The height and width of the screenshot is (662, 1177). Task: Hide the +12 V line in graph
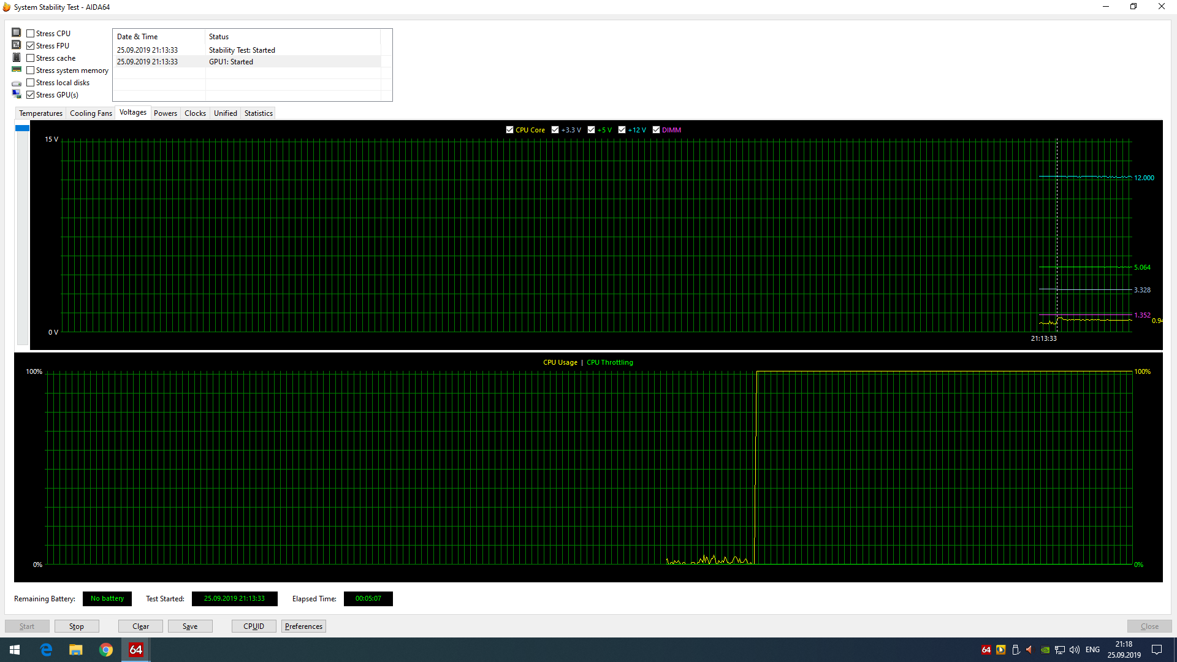point(622,130)
